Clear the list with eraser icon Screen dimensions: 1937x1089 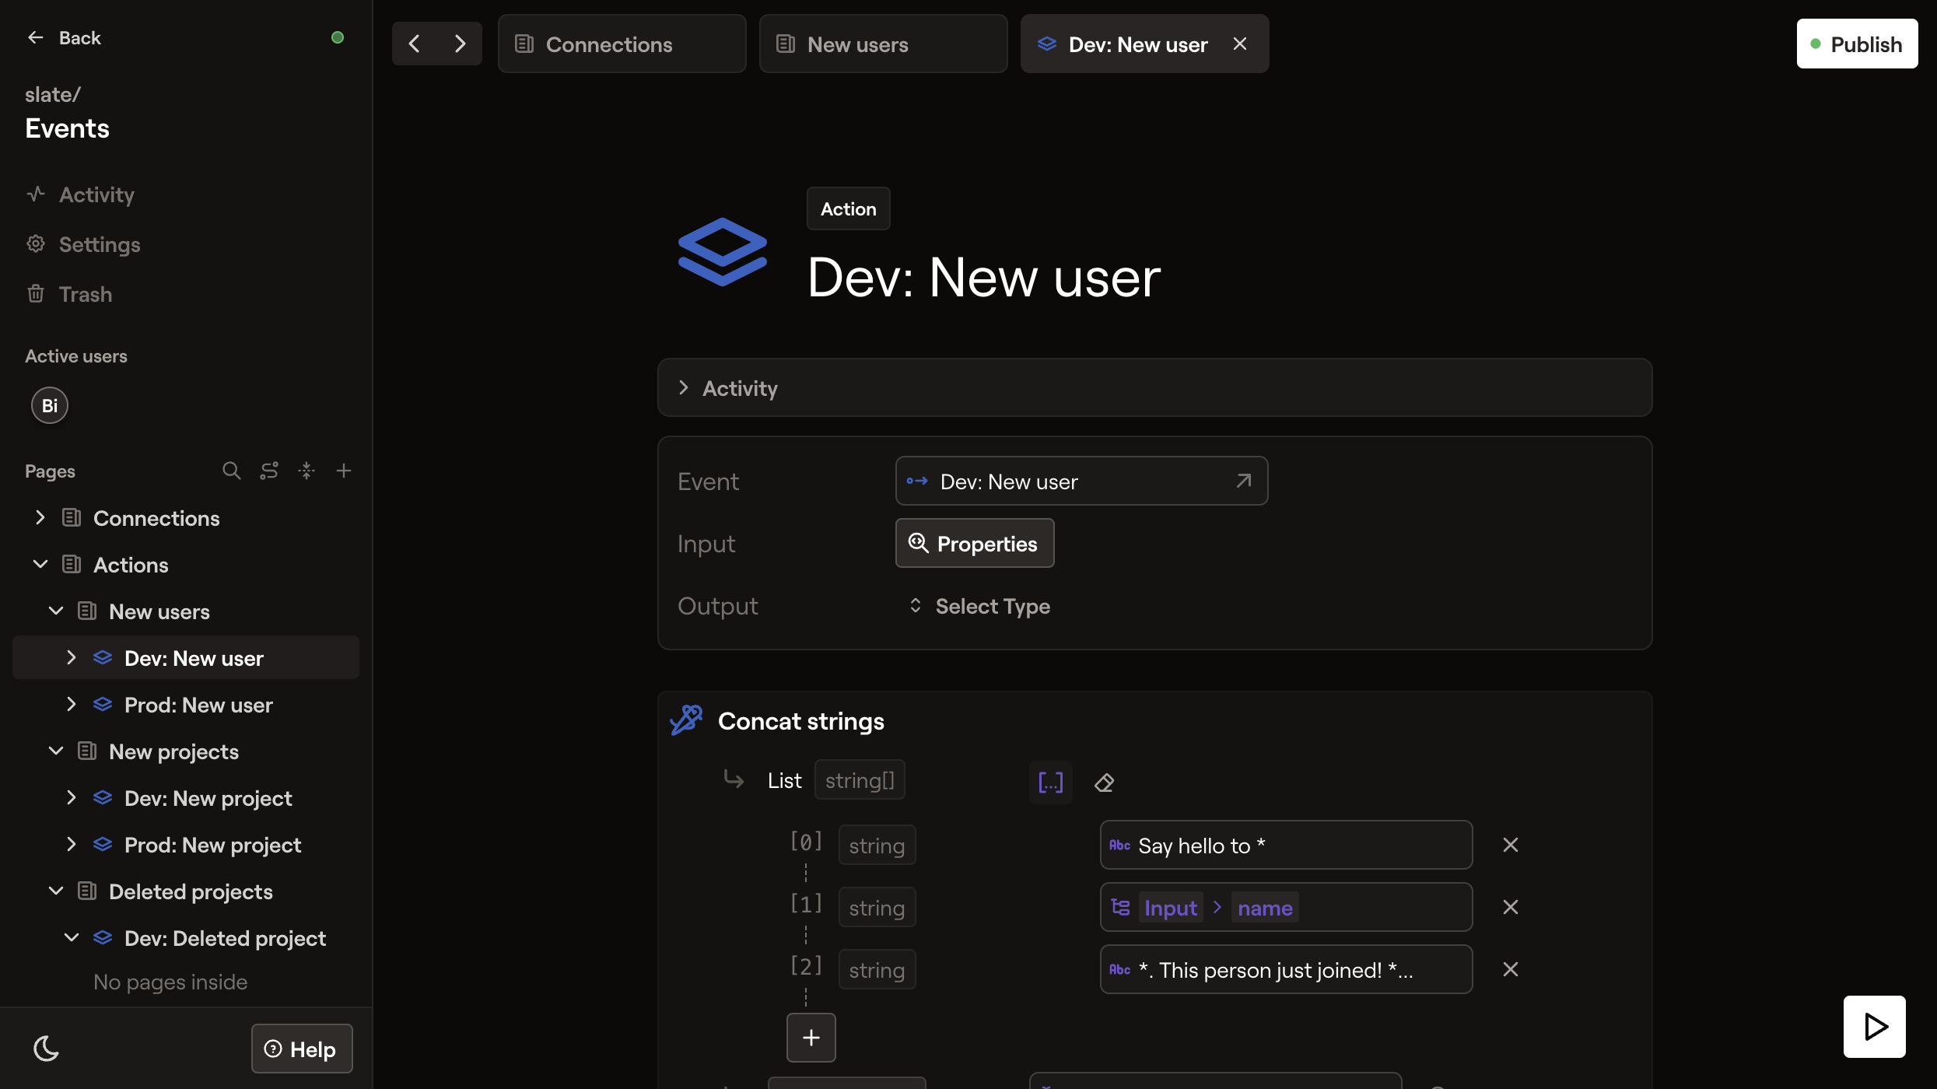1104,783
